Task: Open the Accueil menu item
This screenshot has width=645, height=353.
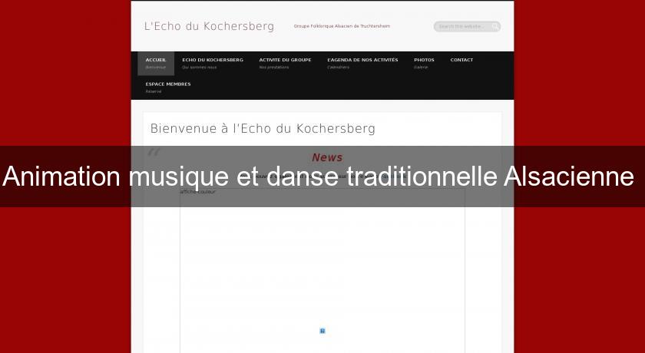Action: [x=156, y=63]
